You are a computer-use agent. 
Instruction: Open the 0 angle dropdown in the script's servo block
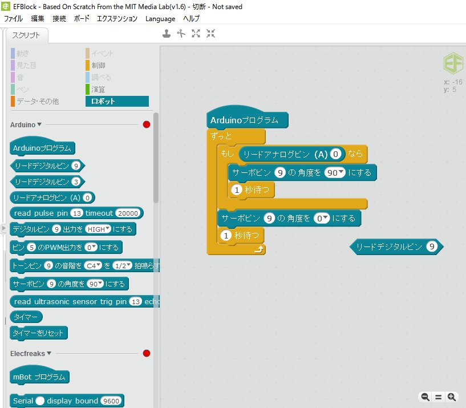[x=322, y=219]
